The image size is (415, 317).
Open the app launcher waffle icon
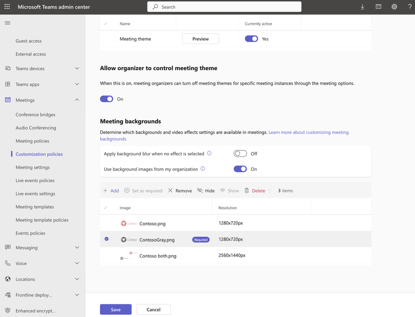pos(7,7)
